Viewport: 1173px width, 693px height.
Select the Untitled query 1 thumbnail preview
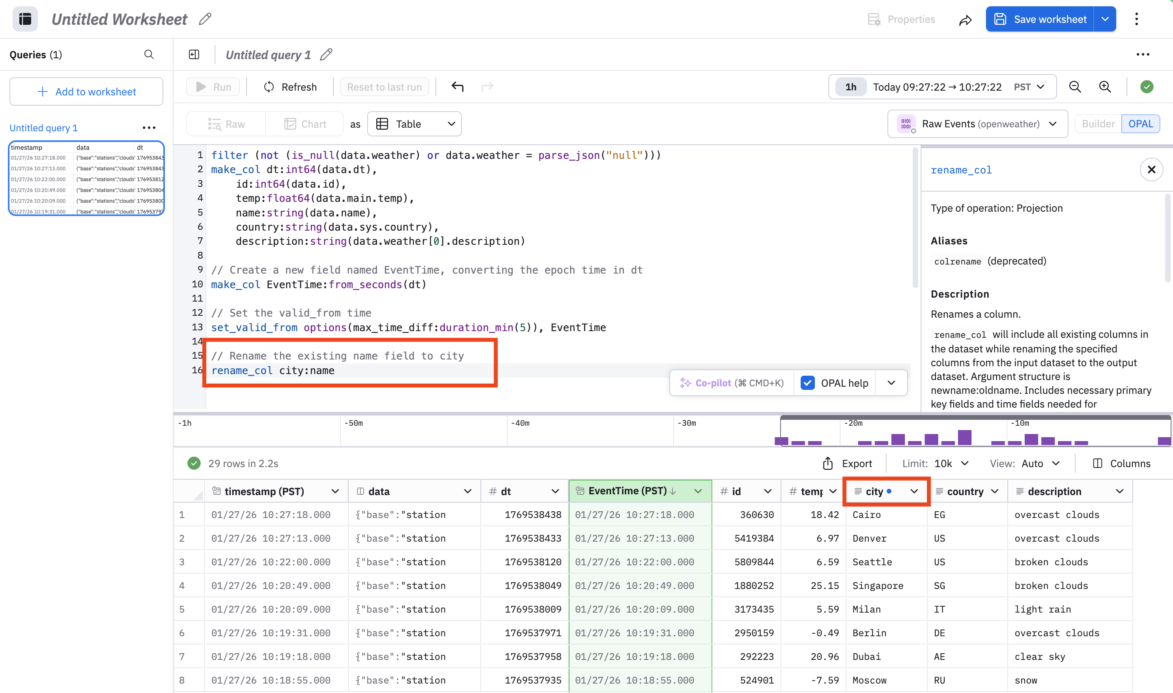[x=86, y=179]
